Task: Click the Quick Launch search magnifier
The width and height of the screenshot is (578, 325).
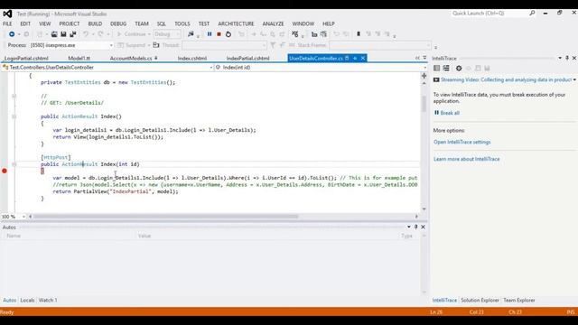Action: tap(532, 14)
